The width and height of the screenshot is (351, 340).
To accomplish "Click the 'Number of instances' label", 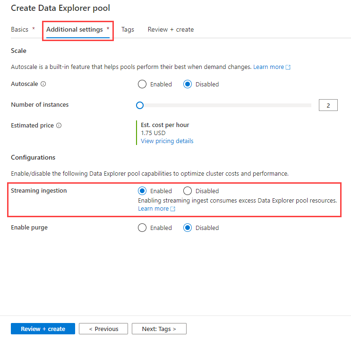I will point(40,105).
